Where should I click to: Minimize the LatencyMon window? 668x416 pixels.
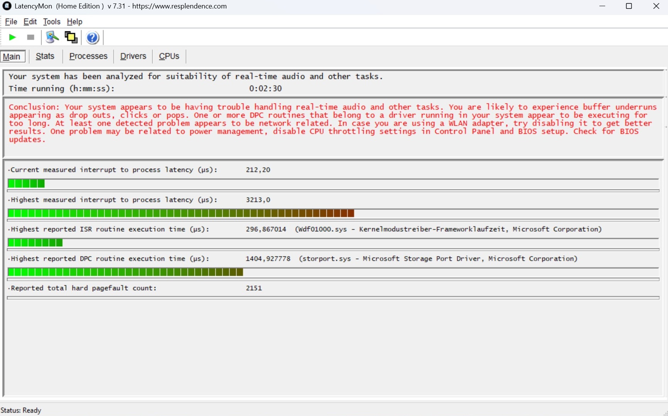(602, 6)
